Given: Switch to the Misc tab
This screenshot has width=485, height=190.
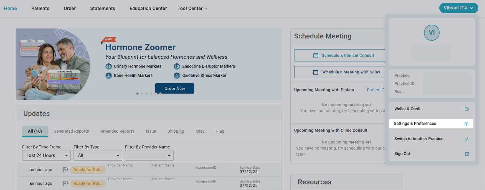Looking at the screenshot, I should tap(200, 131).
